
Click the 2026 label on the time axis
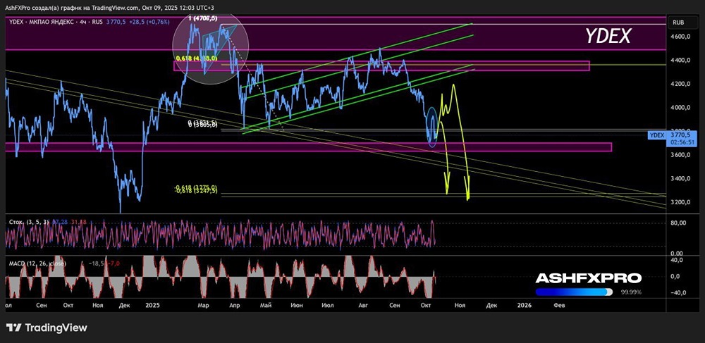tap(524, 306)
